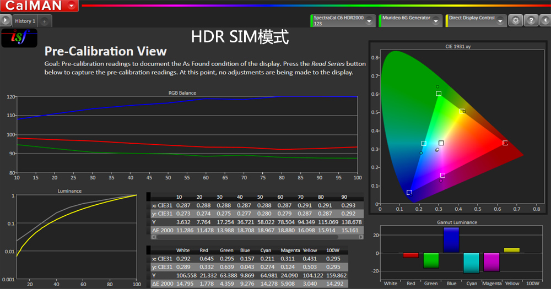The image size is (551, 289).
Task: Open the CalMAN main menu dropdown
Action: click(x=72, y=7)
